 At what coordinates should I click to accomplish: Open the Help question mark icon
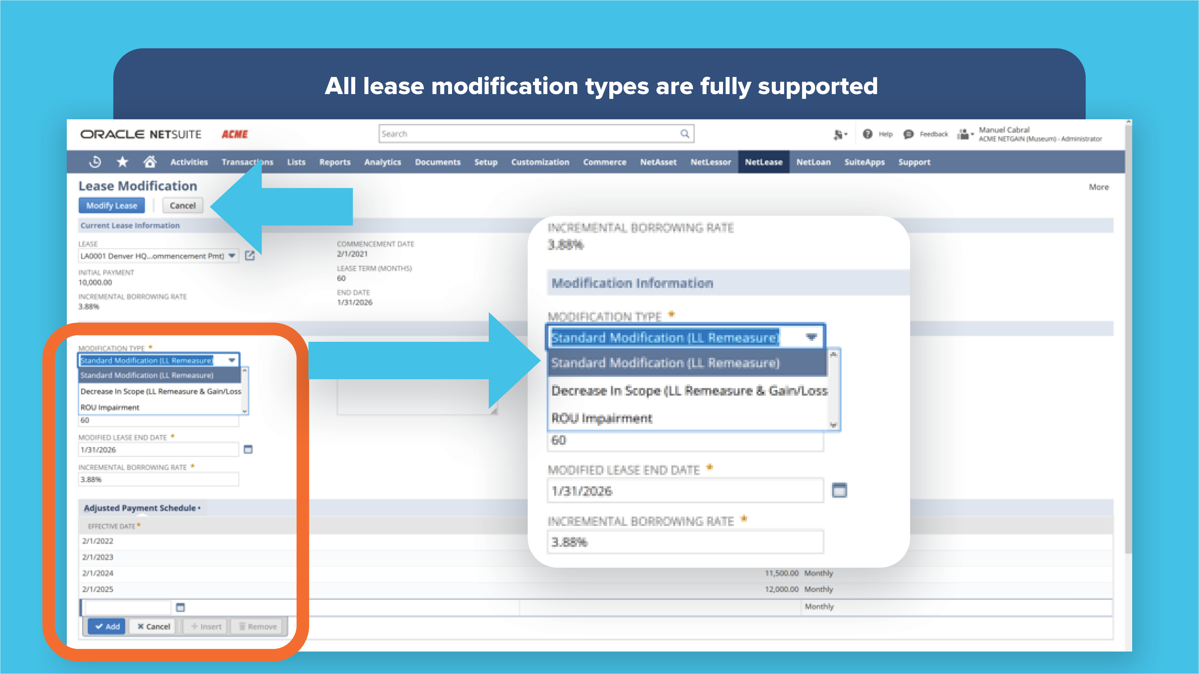coord(867,134)
